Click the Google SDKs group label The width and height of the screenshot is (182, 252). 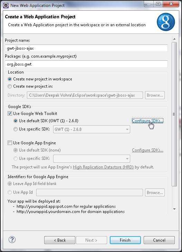click(19, 107)
